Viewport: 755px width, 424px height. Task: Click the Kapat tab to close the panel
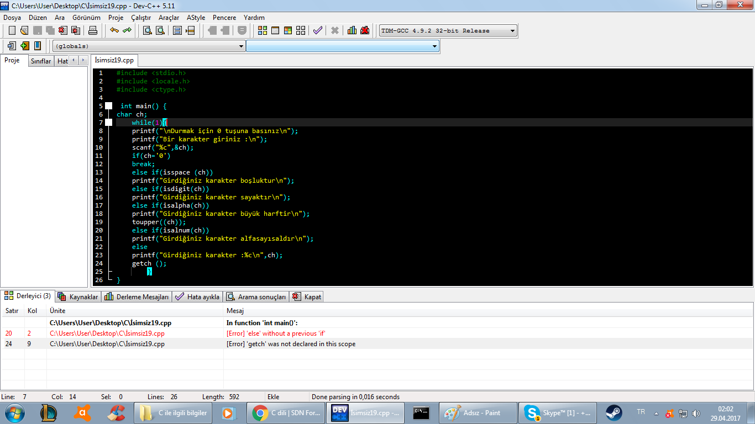pos(306,296)
